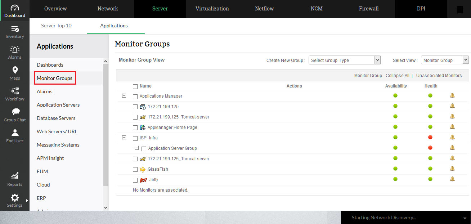The height and width of the screenshot is (224, 471).
Task: Open Database Servers in the sidebar
Action: 56,118
